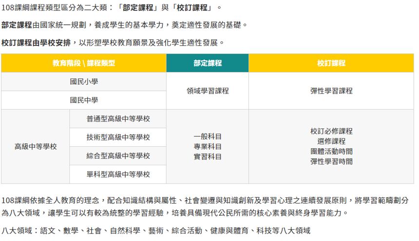Viewport: 419px width, 241px height.
Task: Click the 國民中學 table cell
Action: coord(84,100)
